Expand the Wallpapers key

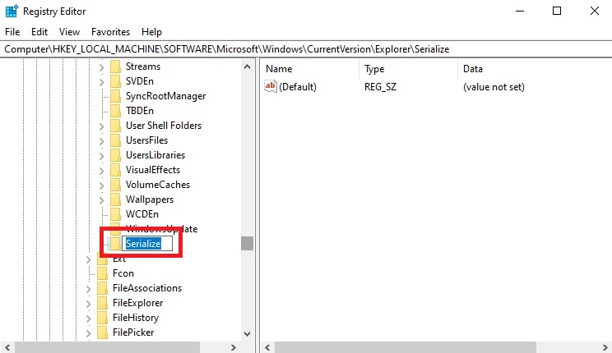coord(101,200)
